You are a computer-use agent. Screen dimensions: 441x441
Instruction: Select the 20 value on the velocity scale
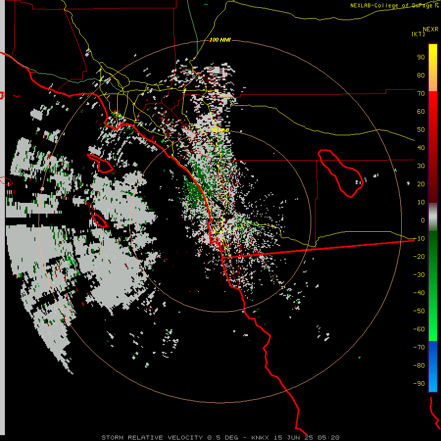pos(421,184)
